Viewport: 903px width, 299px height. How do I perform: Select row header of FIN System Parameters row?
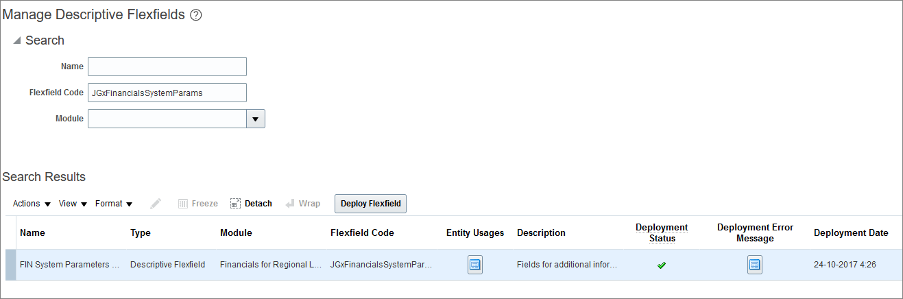click(x=10, y=265)
